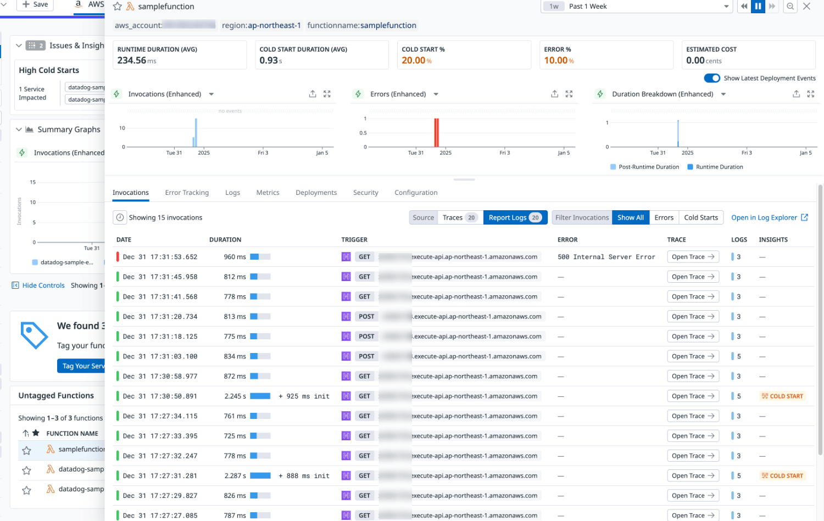
Task: Click the bolt icon next to Duration Breakdown
Action: (x=600, y=94)
